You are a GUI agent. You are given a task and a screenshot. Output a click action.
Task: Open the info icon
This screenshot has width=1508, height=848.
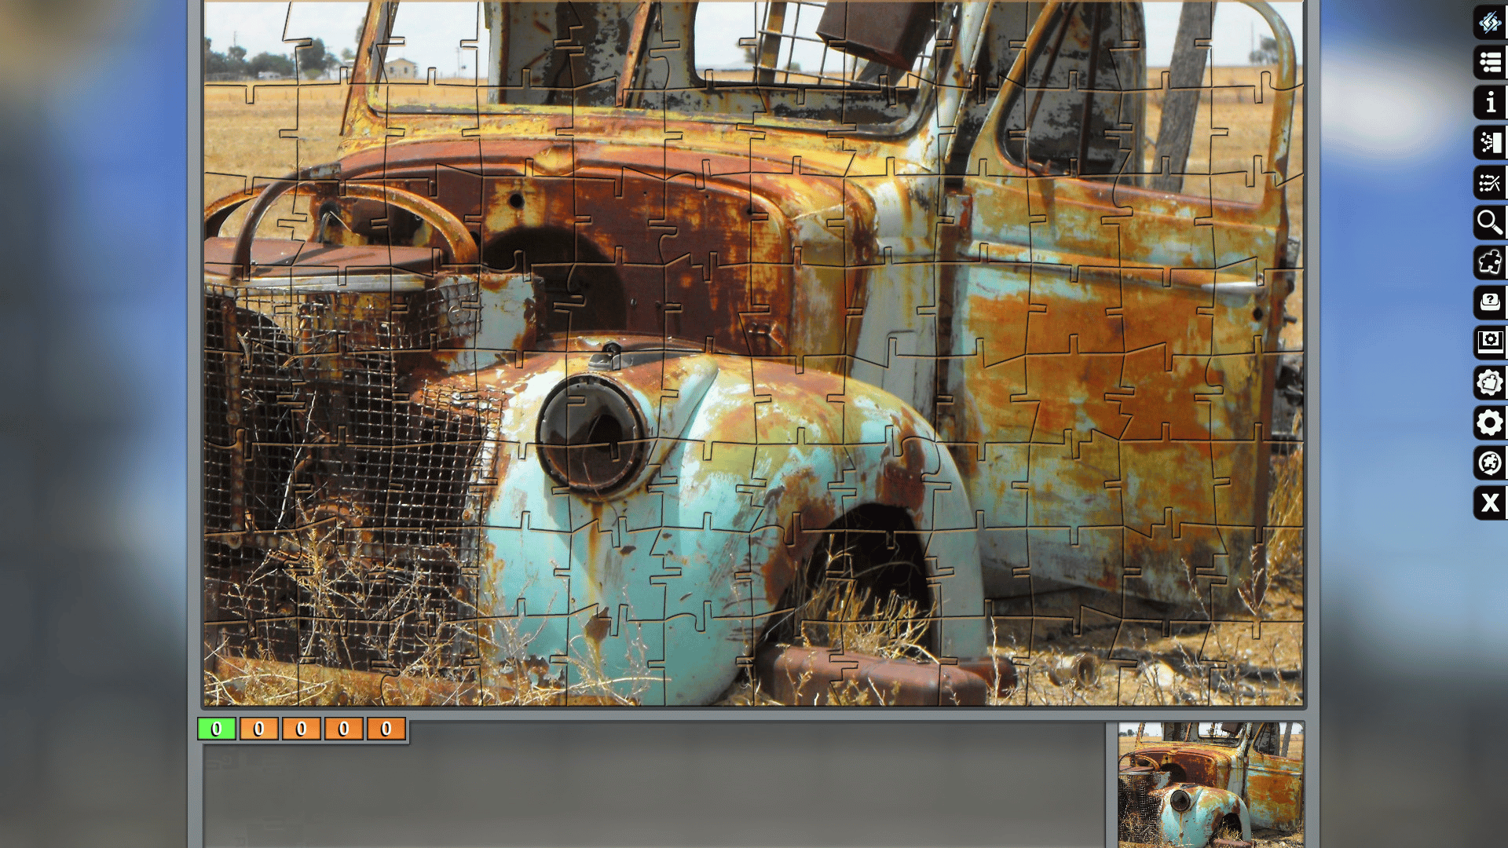tap(1490, 103)
